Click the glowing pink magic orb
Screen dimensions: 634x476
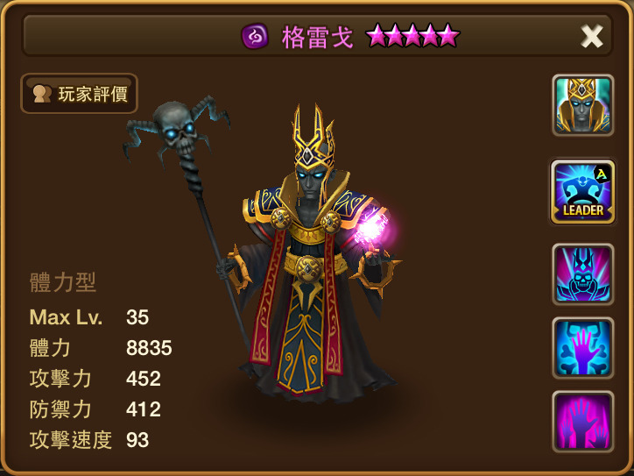coord(372,229)
